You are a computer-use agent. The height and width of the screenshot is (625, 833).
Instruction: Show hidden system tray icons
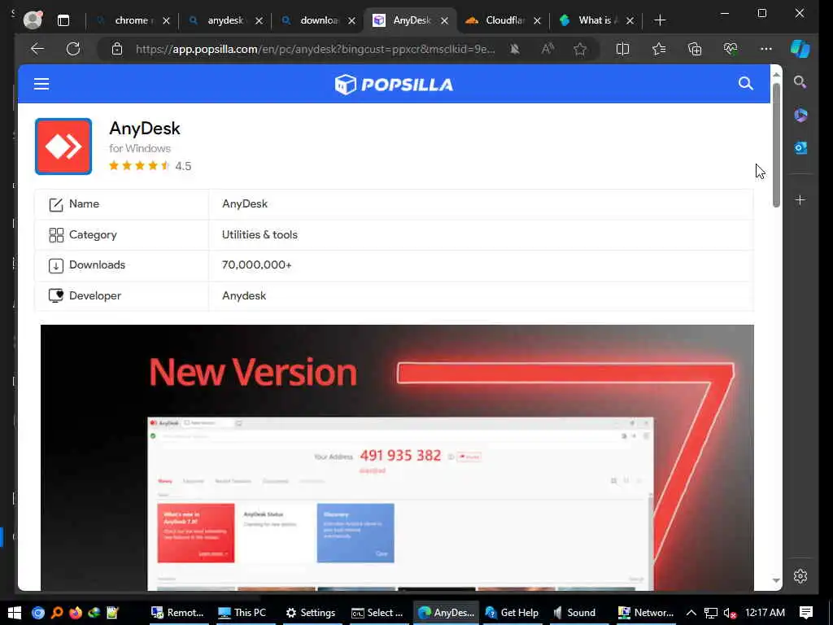[x=691, y=613]
